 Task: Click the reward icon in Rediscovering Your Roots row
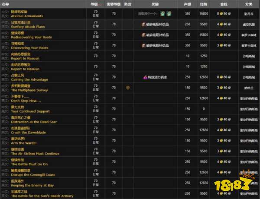coord(143,35)
